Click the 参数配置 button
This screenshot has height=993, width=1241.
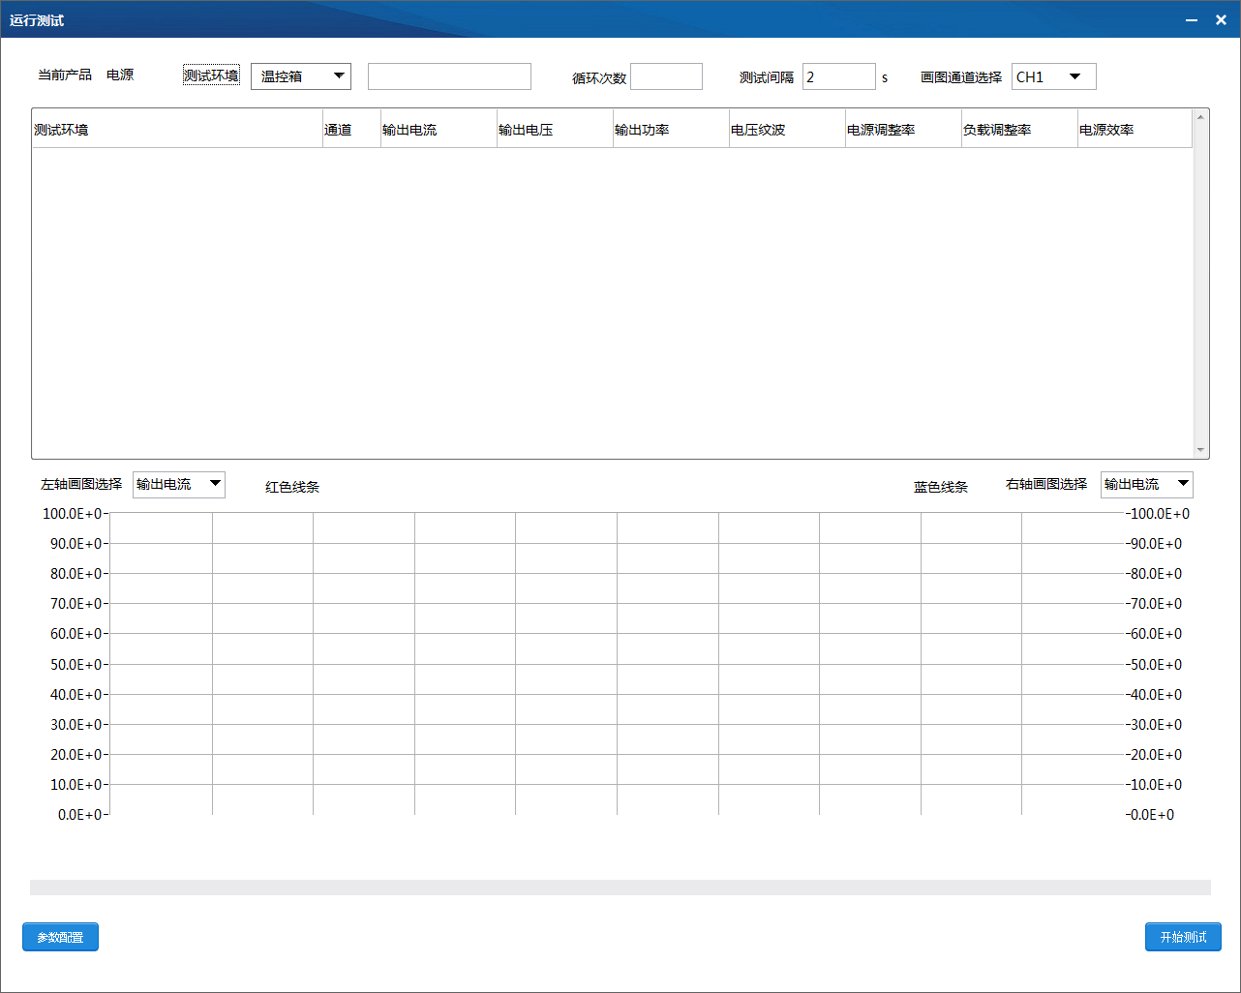coord(60,937)
